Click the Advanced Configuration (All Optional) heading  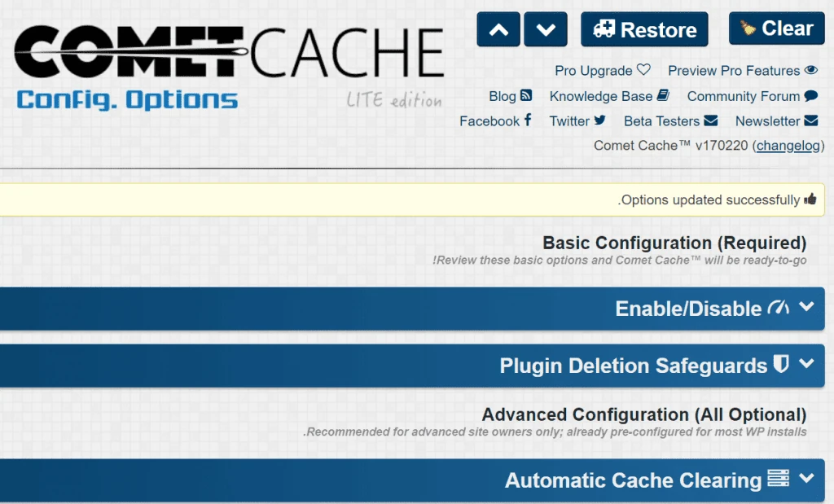click(x=644, y=414)
